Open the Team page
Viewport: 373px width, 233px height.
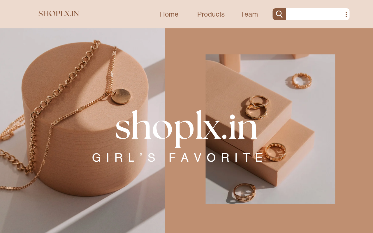249,14
